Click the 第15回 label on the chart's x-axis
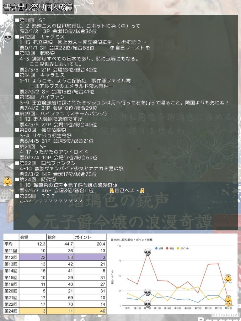 178,308
